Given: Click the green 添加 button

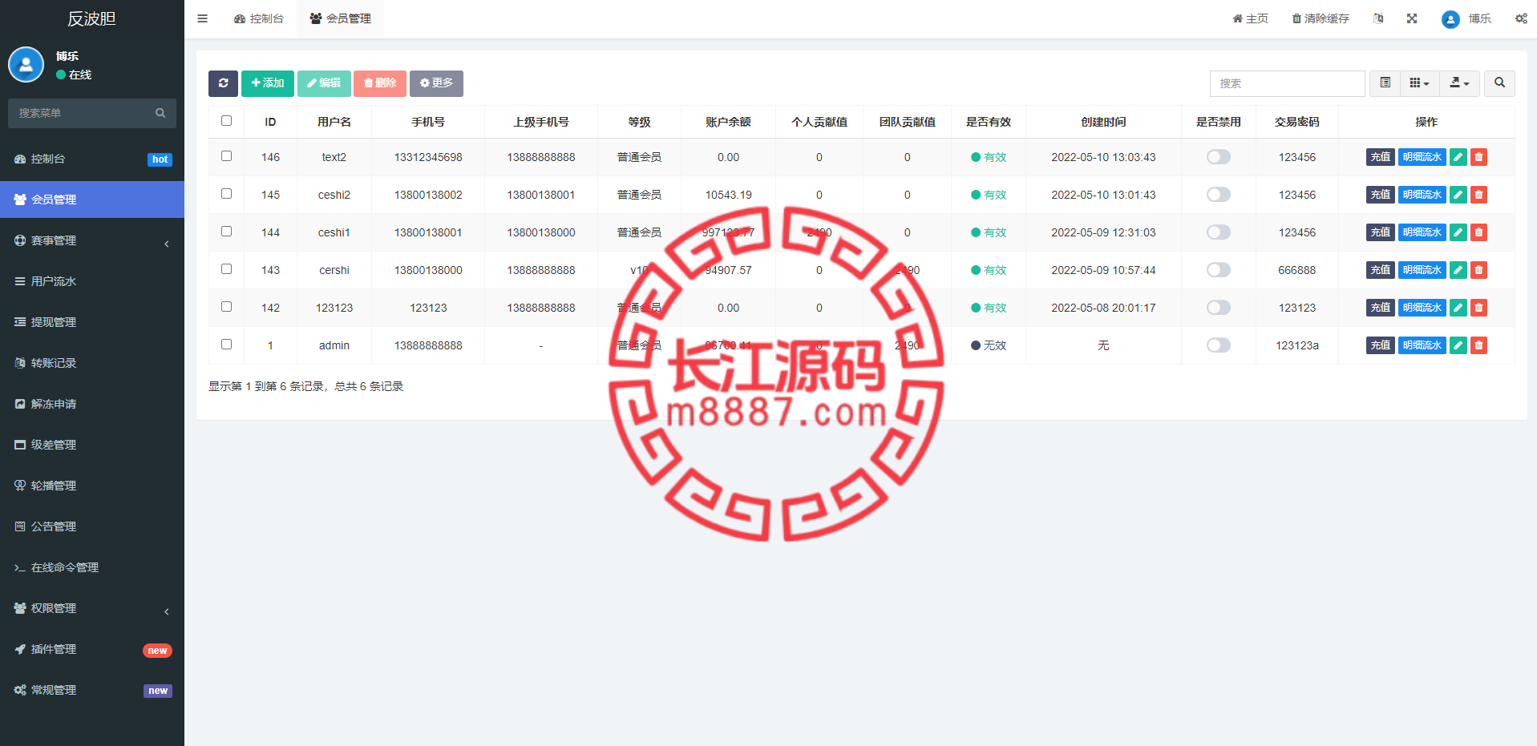Looking at the screenshot, I should [268, 83].
